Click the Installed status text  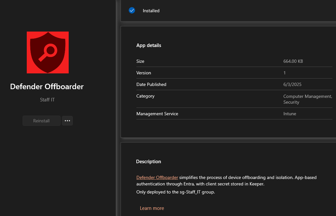click(x=151, y=11)
